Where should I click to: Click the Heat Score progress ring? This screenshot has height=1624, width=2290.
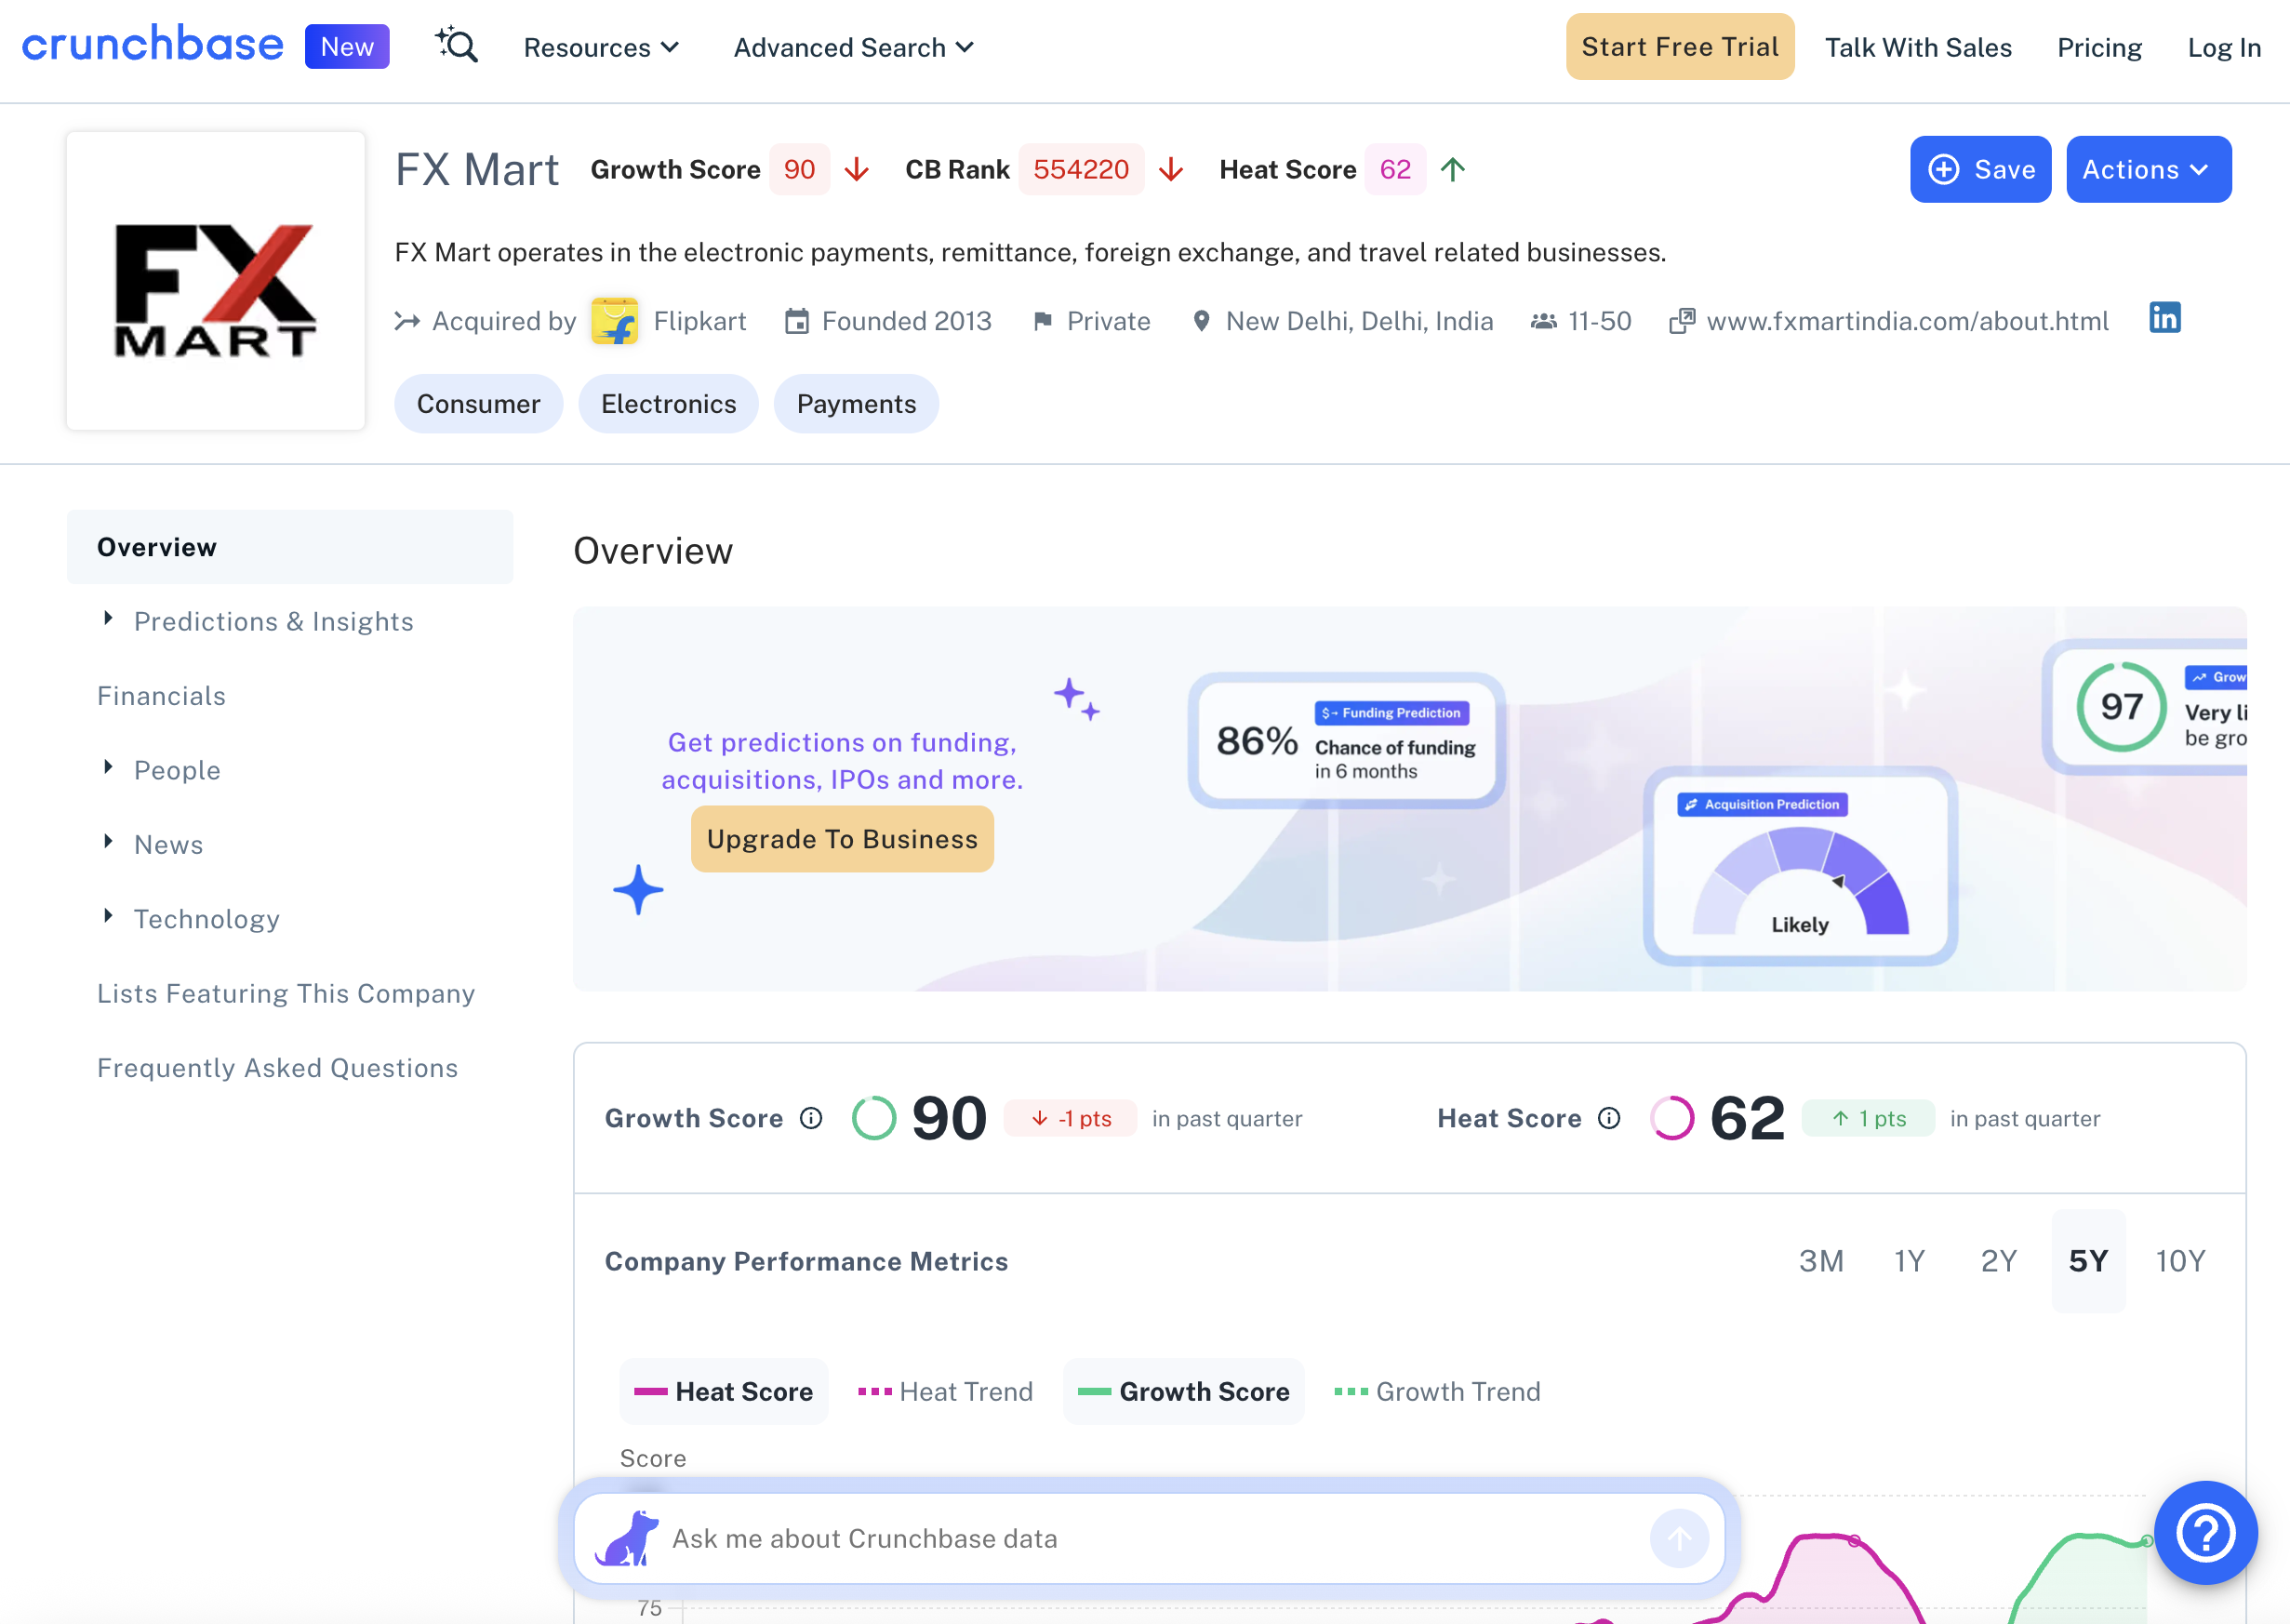(x=1671, y=1118)
